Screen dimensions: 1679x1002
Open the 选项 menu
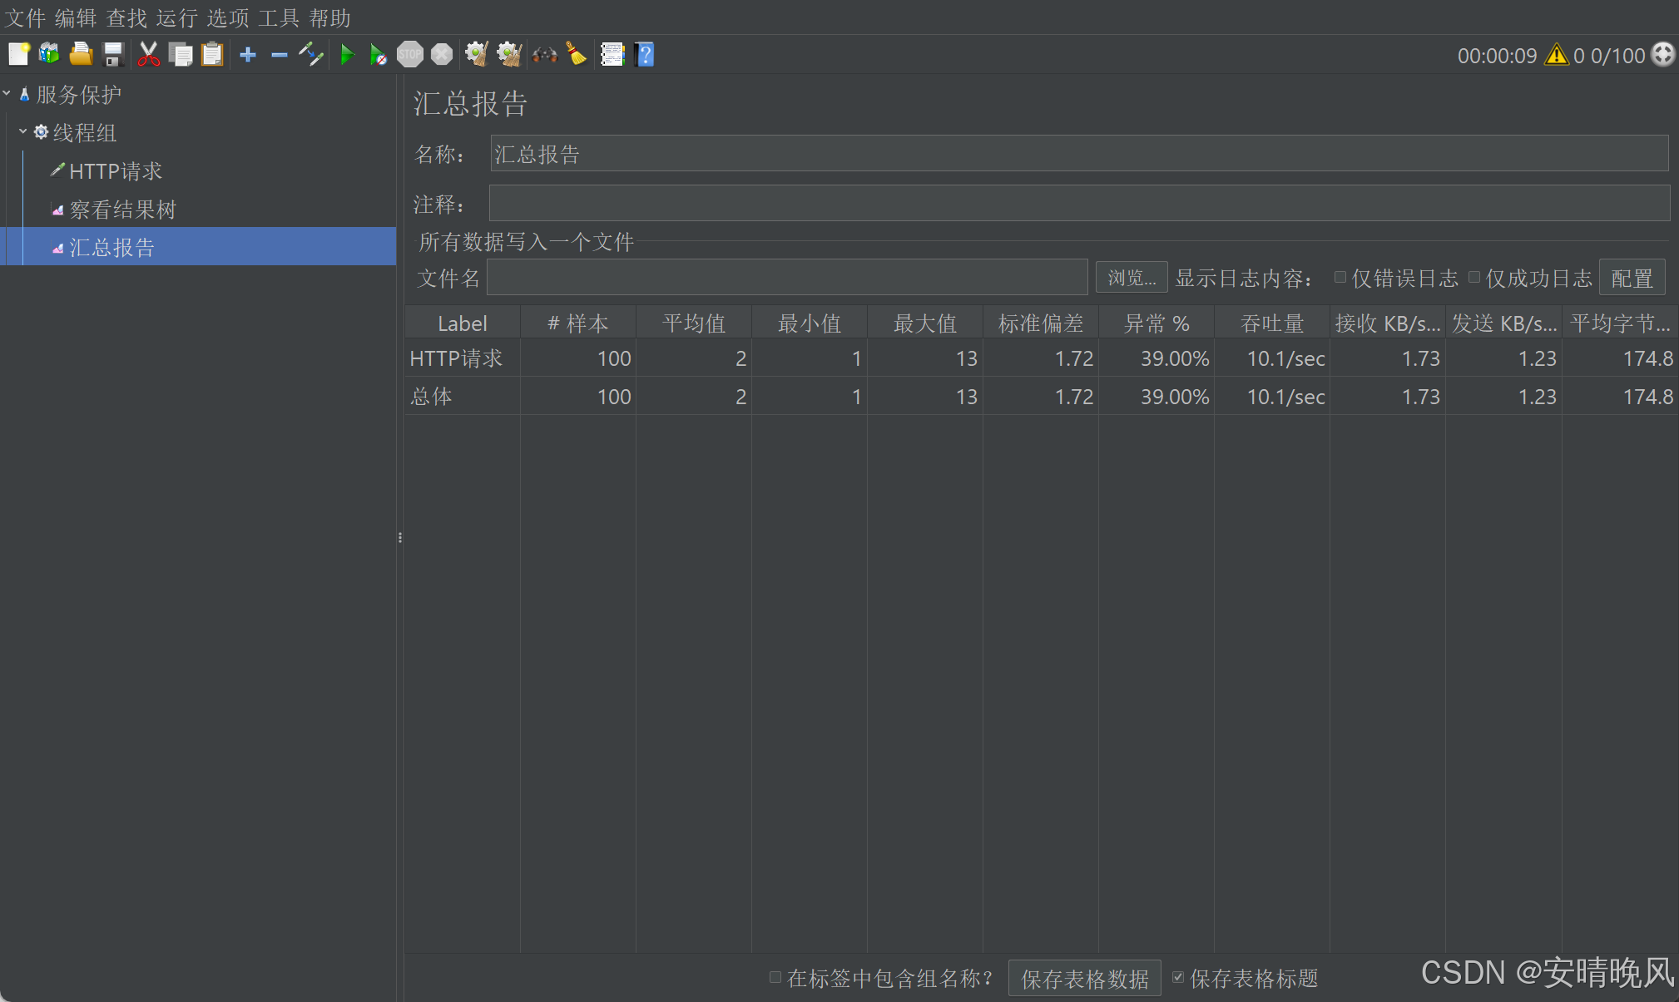tap(228, 17)
